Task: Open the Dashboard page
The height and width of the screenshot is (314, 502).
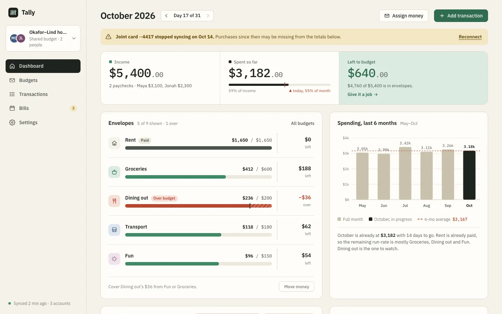Action: (43, 66)
